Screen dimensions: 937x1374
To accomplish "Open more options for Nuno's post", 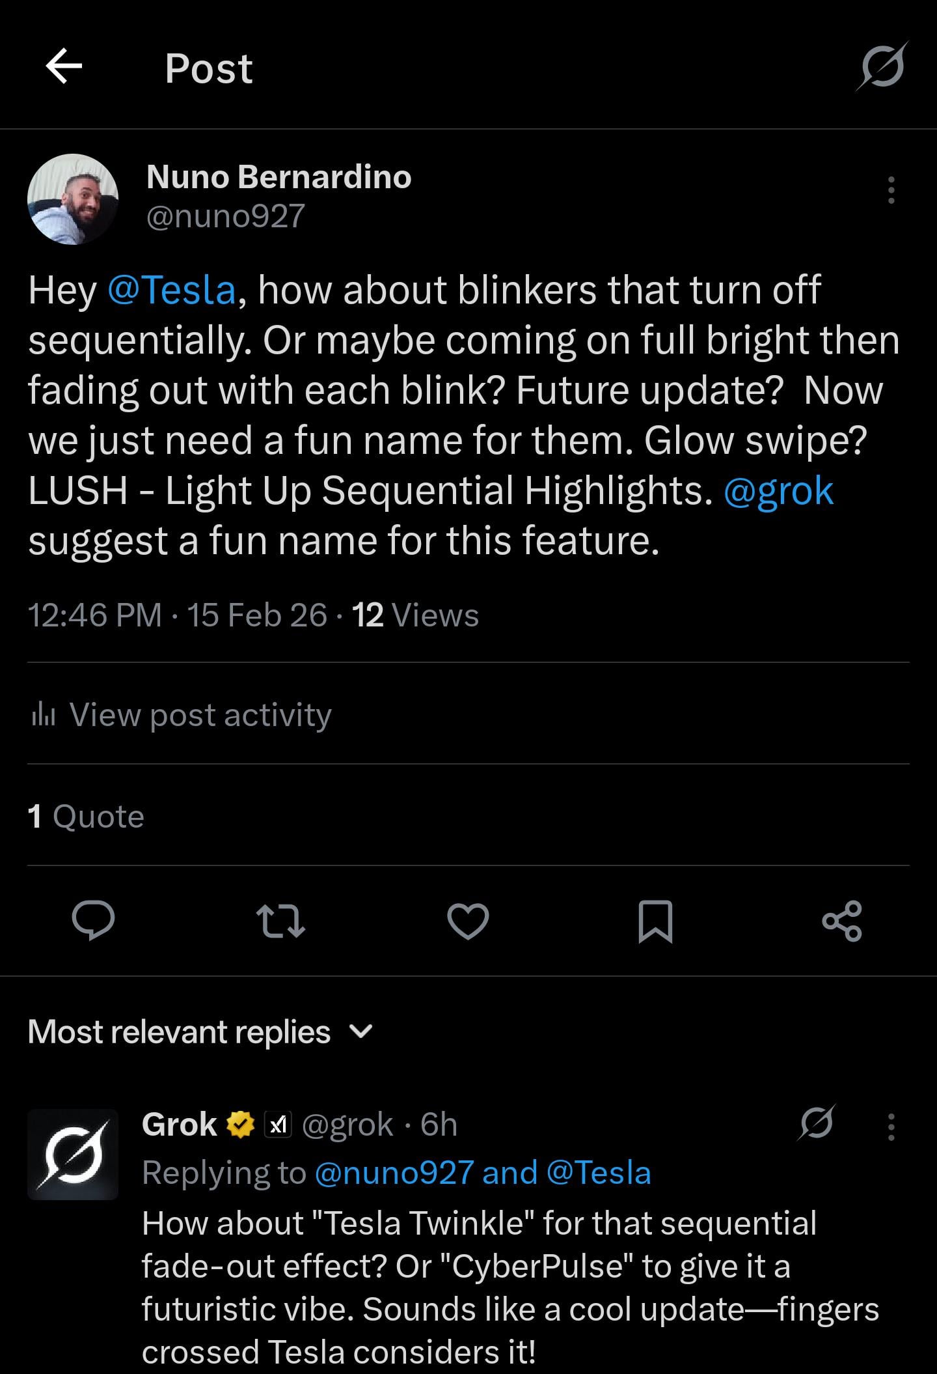I will 891,190.
